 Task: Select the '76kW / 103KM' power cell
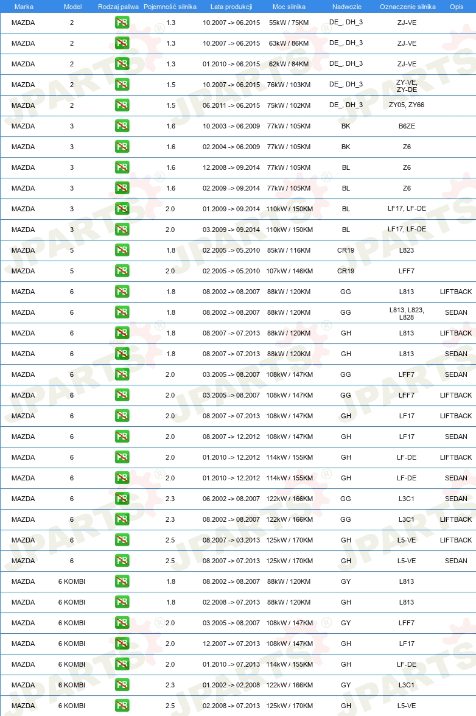(289, 85)
